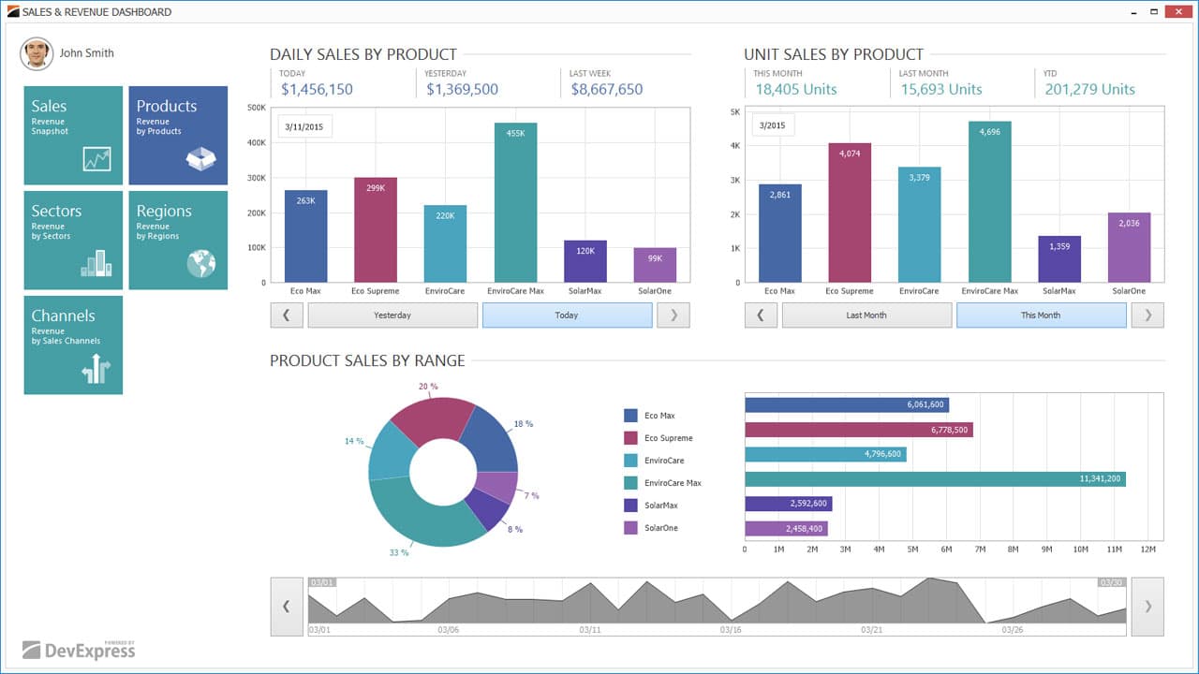1199x674 pixels.
Task: Click the left arrow beside the timeline
Action: [x=287, y=607]
